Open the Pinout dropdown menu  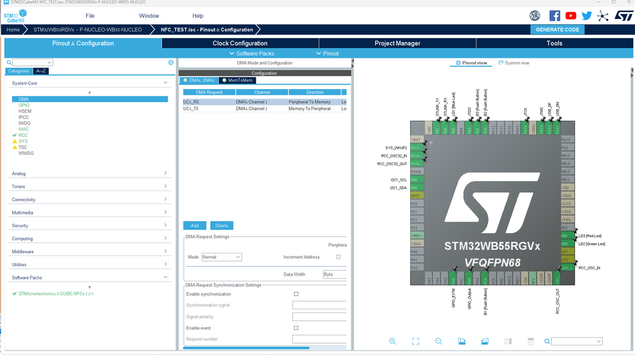click(x=327, y=53)
